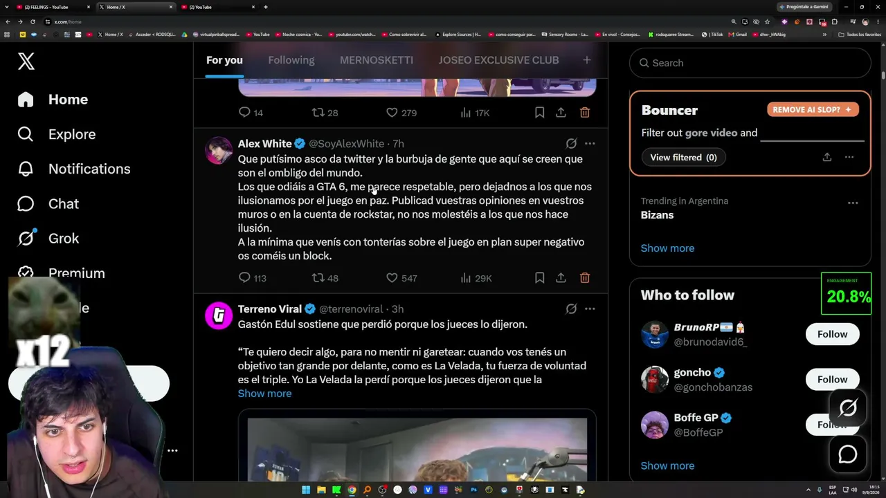Click the REMOVE AI SLOP? button
886x498 pixels.
[813, 109]
